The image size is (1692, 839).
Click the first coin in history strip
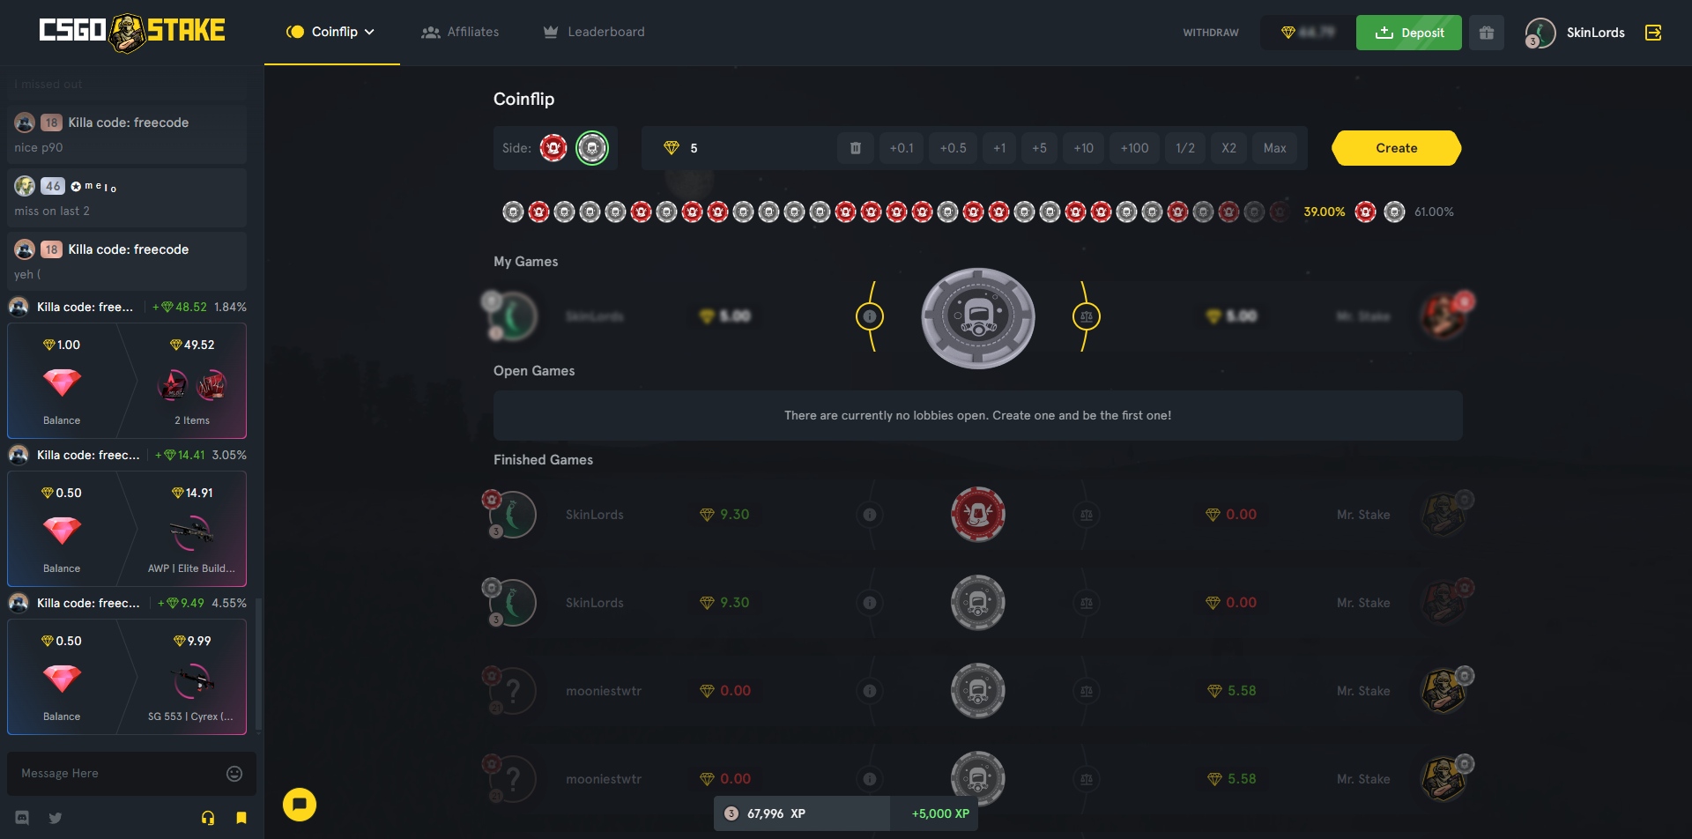click(x=513, y=212)
